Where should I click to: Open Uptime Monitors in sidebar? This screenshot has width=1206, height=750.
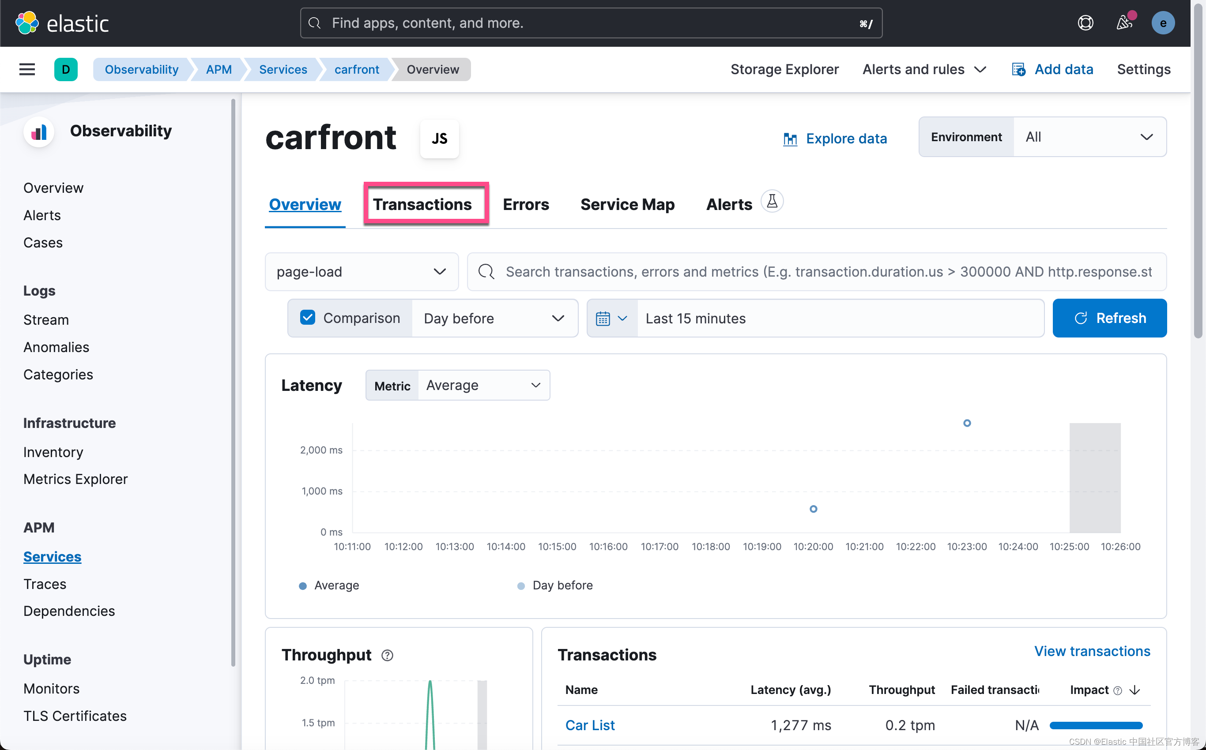pyautogui.click(x=52, y=689)
